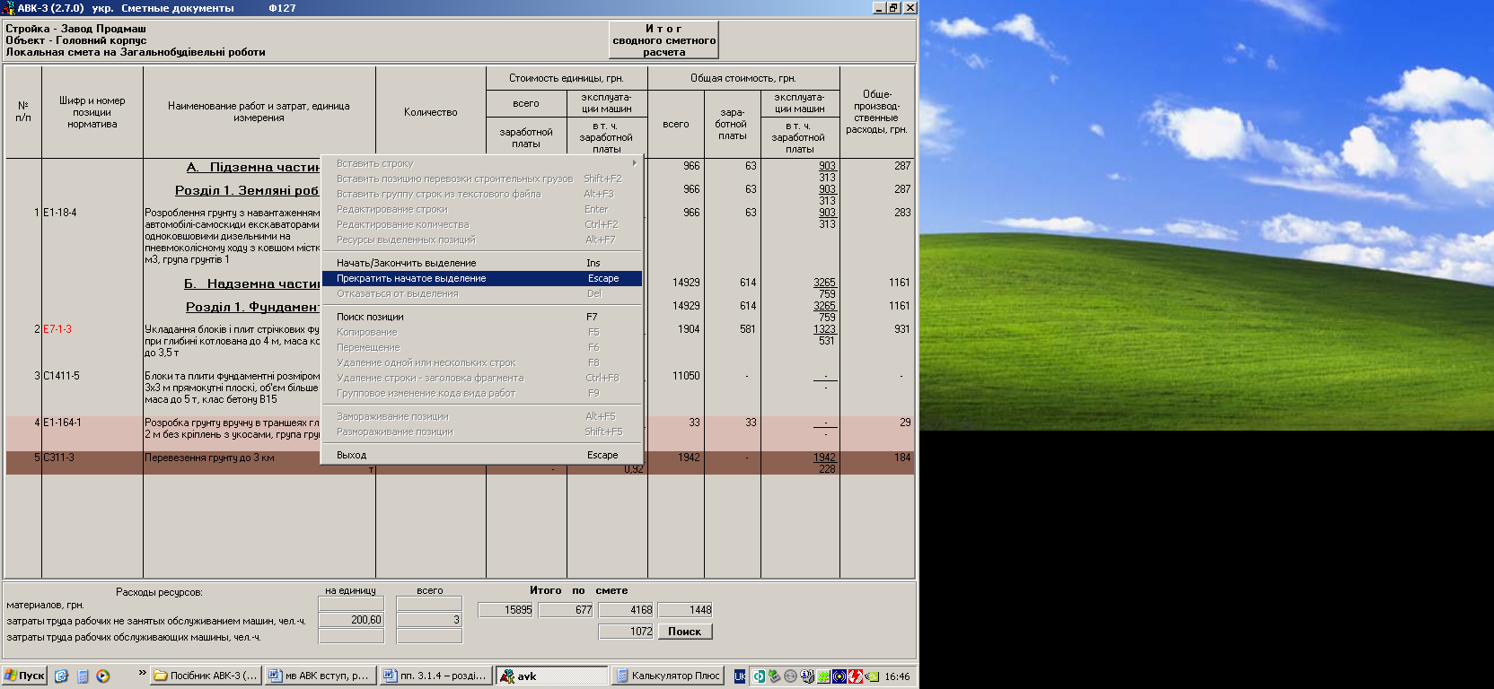Click 'Шифр и номер позиции норматива' header
The image size is (1494, 689).
[x=92, y=112]
